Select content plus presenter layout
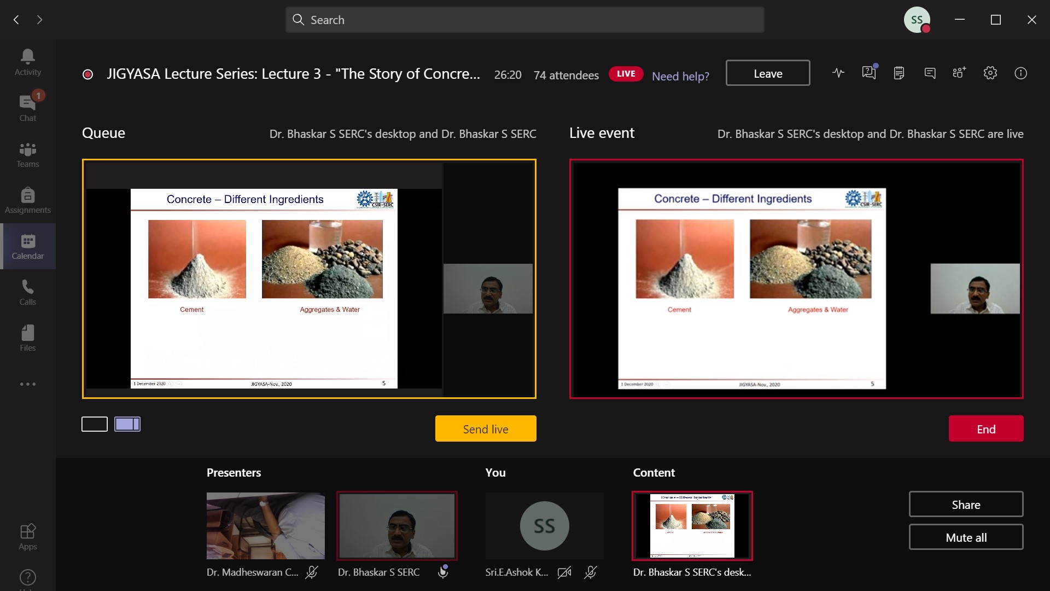1050x591 pixels. 127,424
